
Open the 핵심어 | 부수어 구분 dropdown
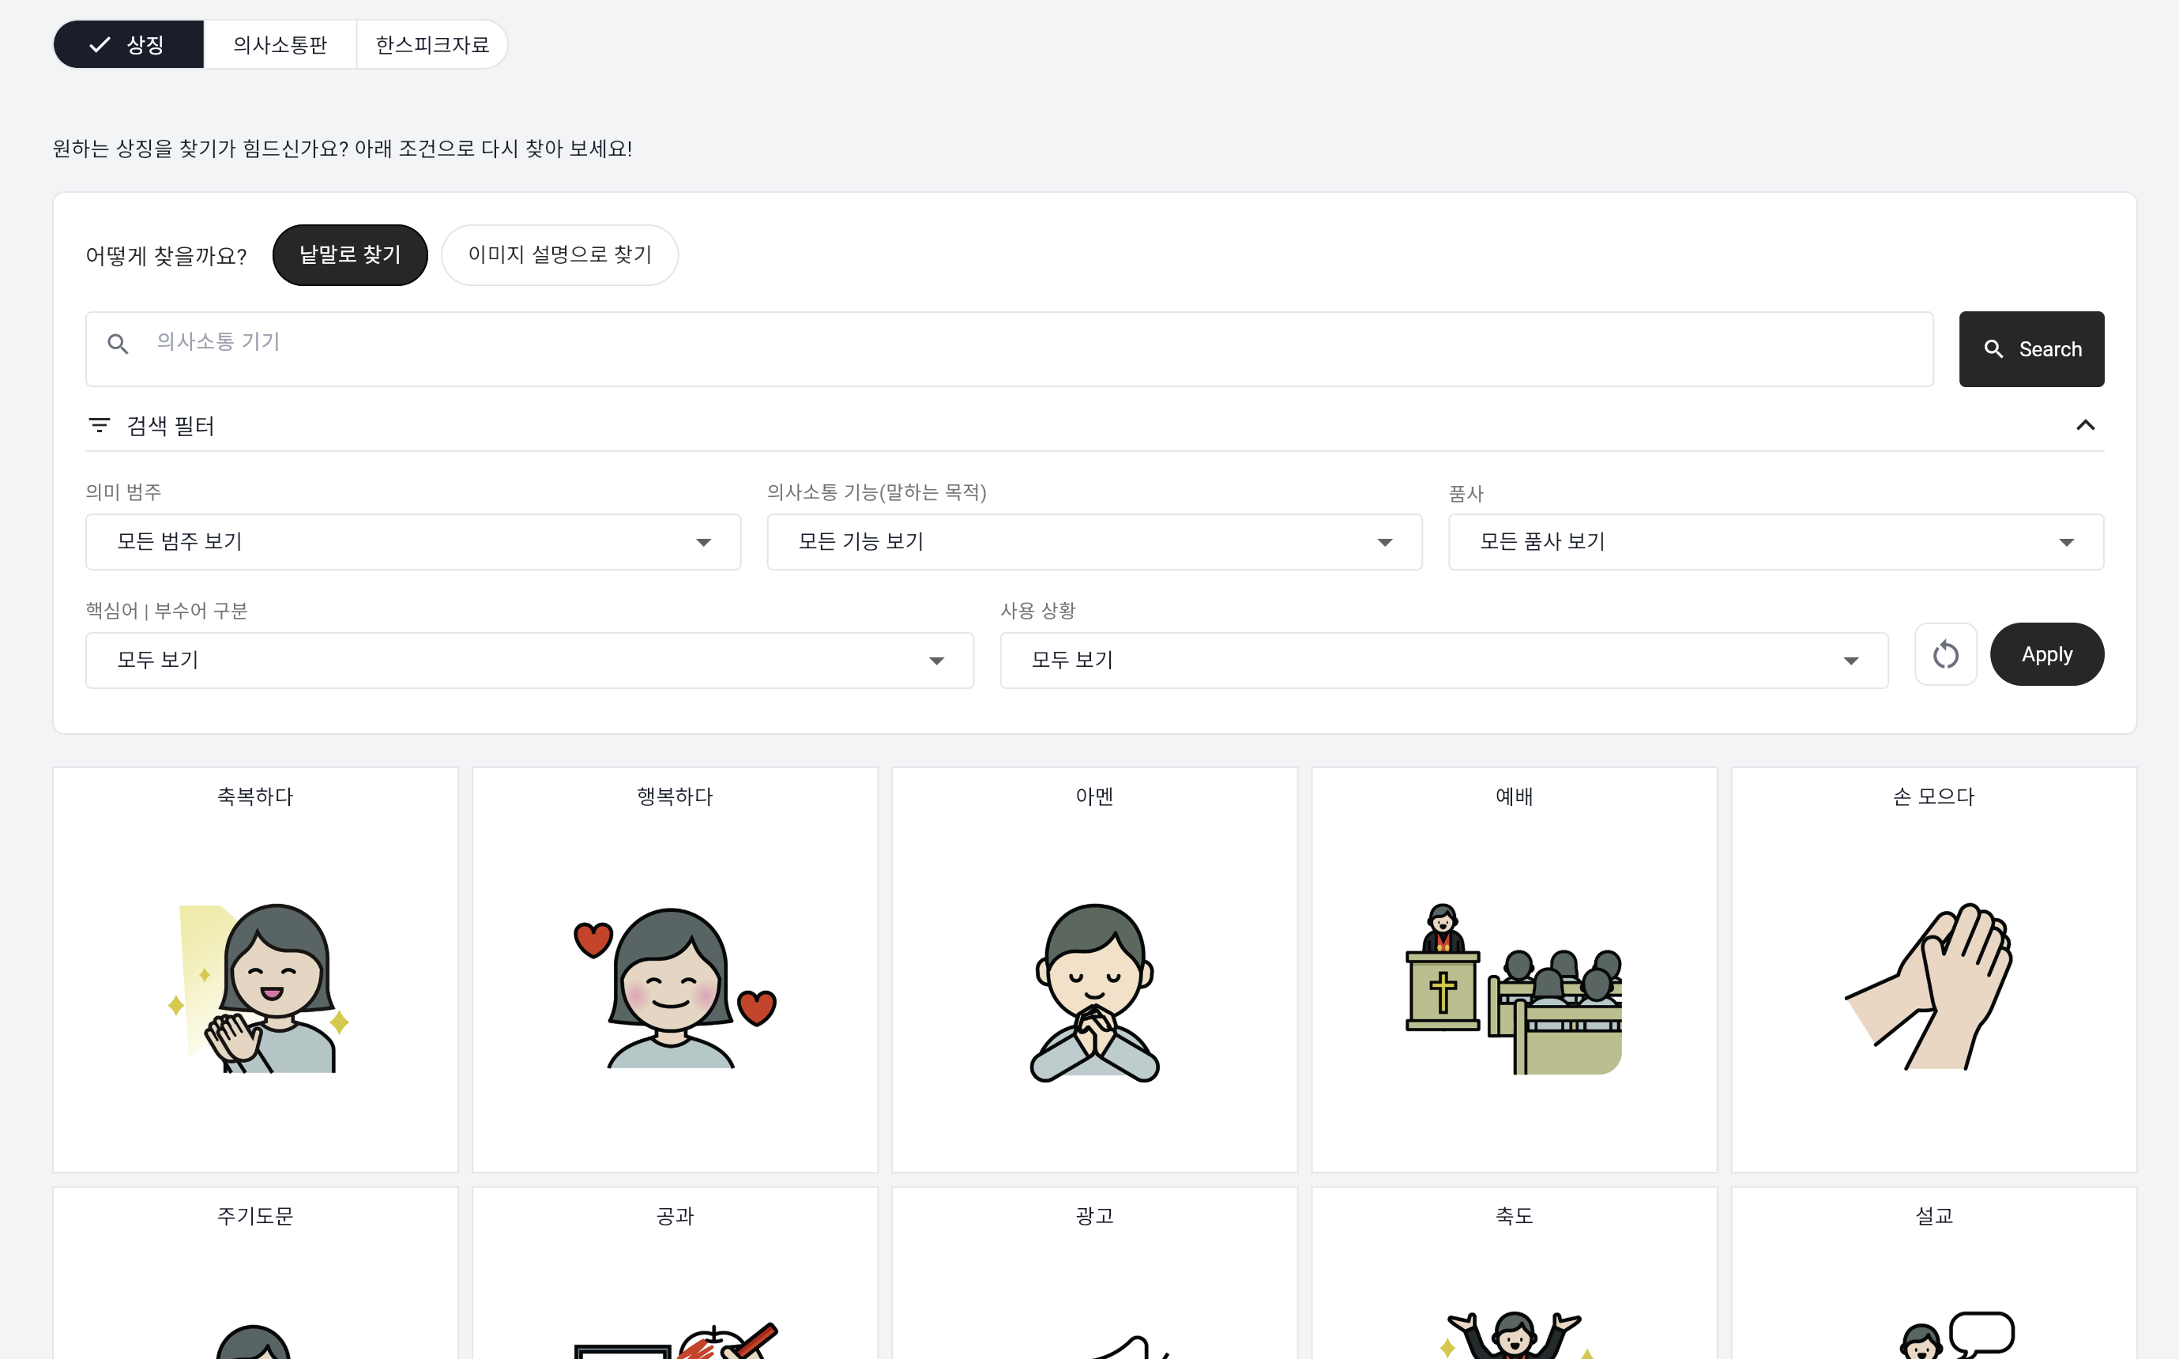click(530, 661)
